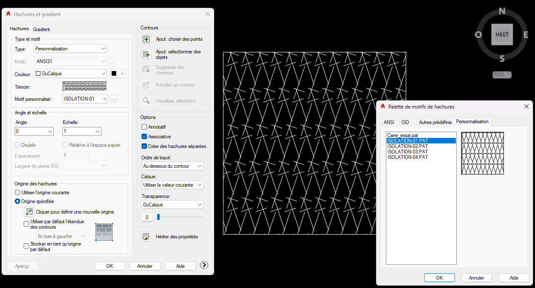535x288 pixels.
Task: Click the 'Hériter des propriétés' icon
Action: tap(146, 237)
